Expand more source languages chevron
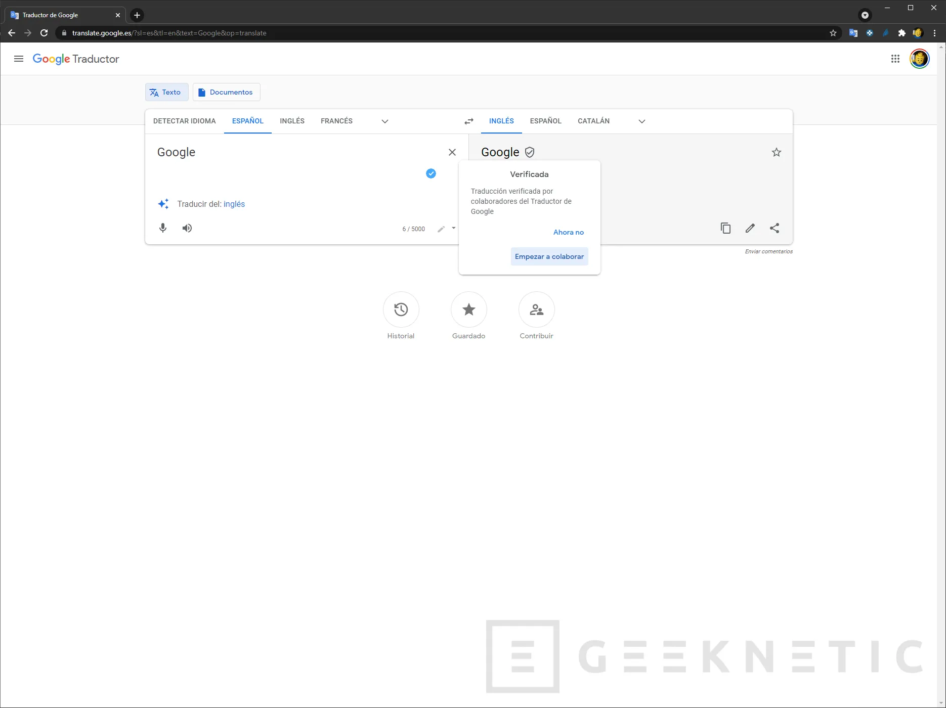The width and height of the screenshot is (946, 708). (384, 121)
